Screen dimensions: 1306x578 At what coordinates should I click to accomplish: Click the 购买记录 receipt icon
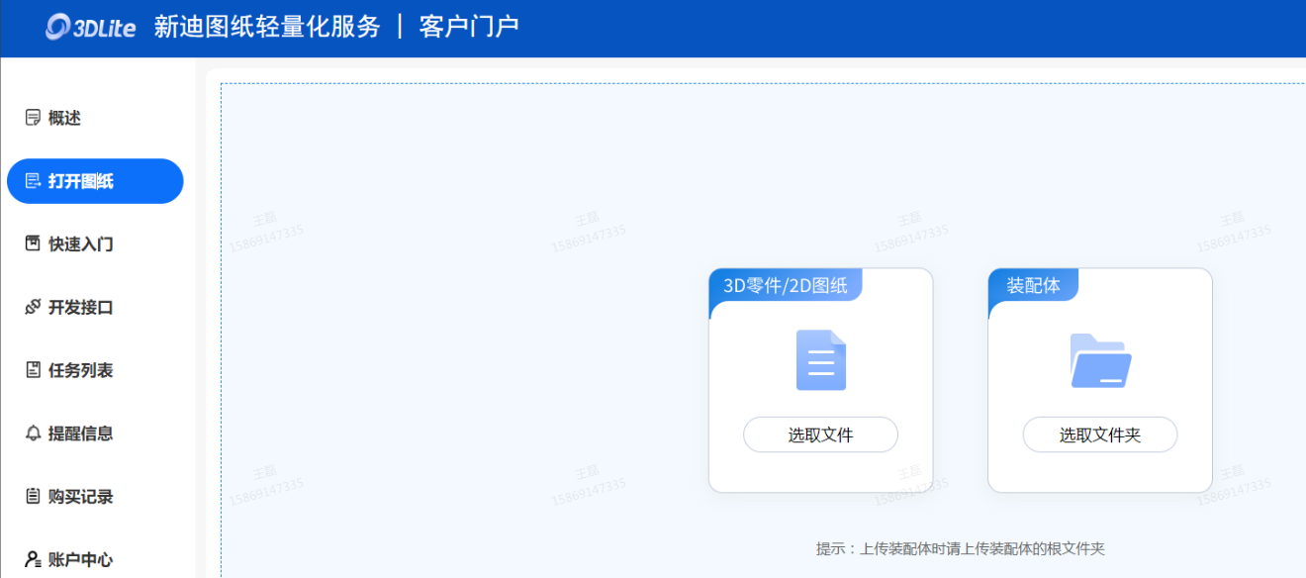[x=33, y=496]
